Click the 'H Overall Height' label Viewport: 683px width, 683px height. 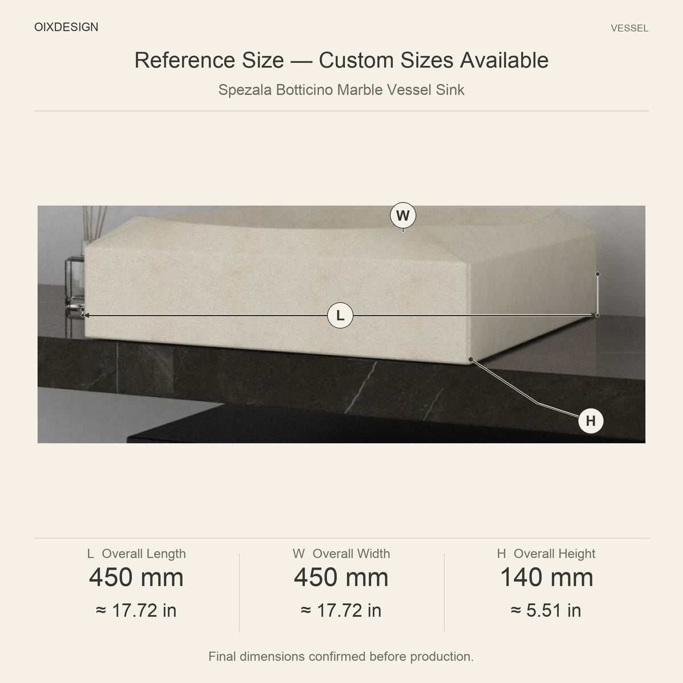pyautogui.click(x=546, y=554)
